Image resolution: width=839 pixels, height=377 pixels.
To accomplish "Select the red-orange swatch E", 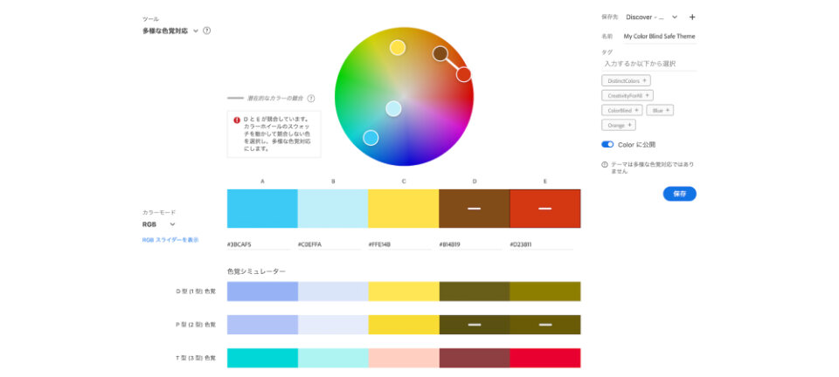I will [x=544, y=209].
